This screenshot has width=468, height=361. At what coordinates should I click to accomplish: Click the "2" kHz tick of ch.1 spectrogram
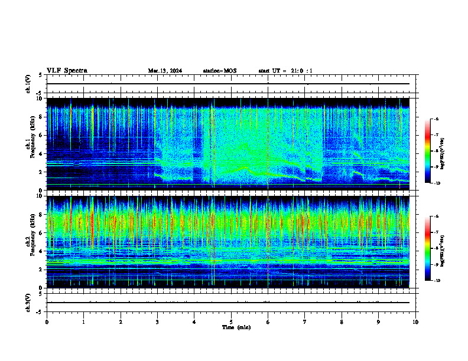coord(41,172)
